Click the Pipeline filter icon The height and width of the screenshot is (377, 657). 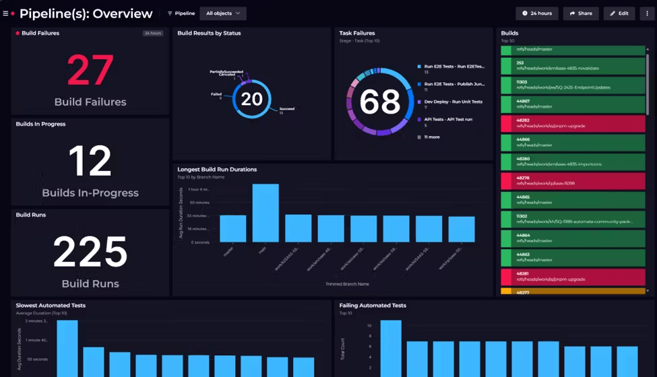pos(170,13)
